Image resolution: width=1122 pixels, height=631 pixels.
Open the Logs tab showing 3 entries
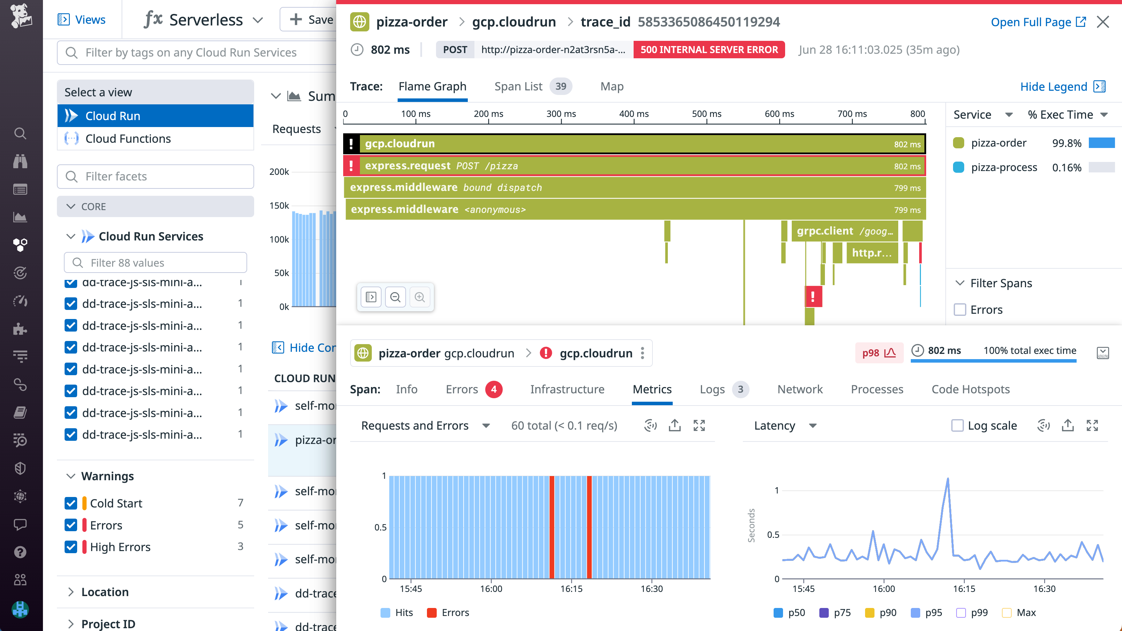[x=713, y=389]
